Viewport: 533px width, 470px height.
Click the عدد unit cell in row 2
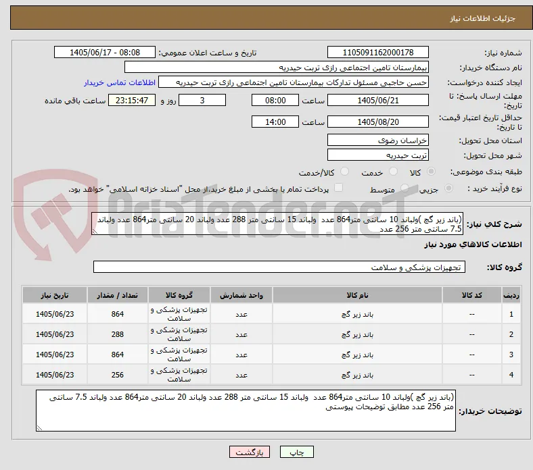pos(241,334)
